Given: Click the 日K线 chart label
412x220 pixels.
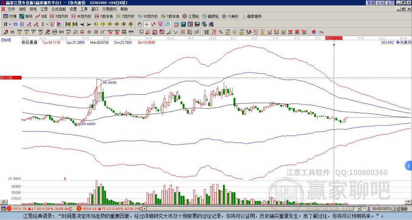Looking at the screenshot, I should tap(6, 40).
